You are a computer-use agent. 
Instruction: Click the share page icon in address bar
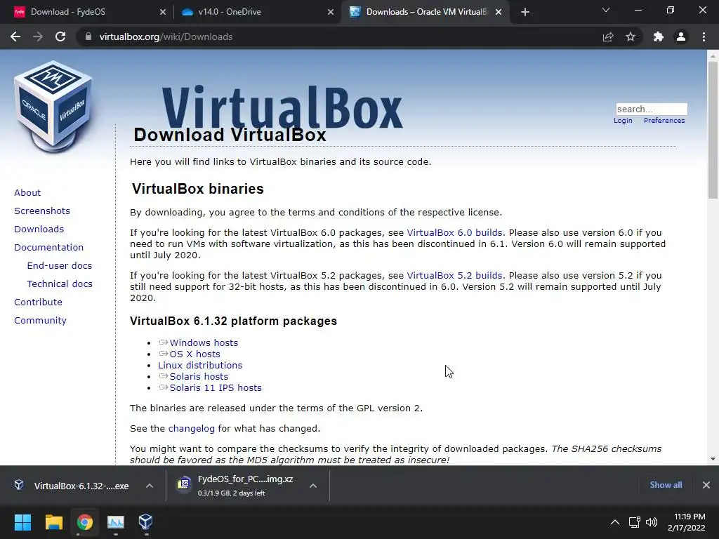pos(608,36)
